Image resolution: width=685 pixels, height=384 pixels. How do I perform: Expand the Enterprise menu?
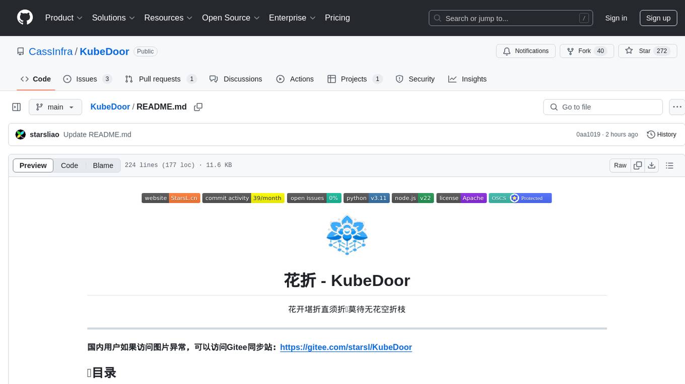pyautogui.click(x=292, y=18)
